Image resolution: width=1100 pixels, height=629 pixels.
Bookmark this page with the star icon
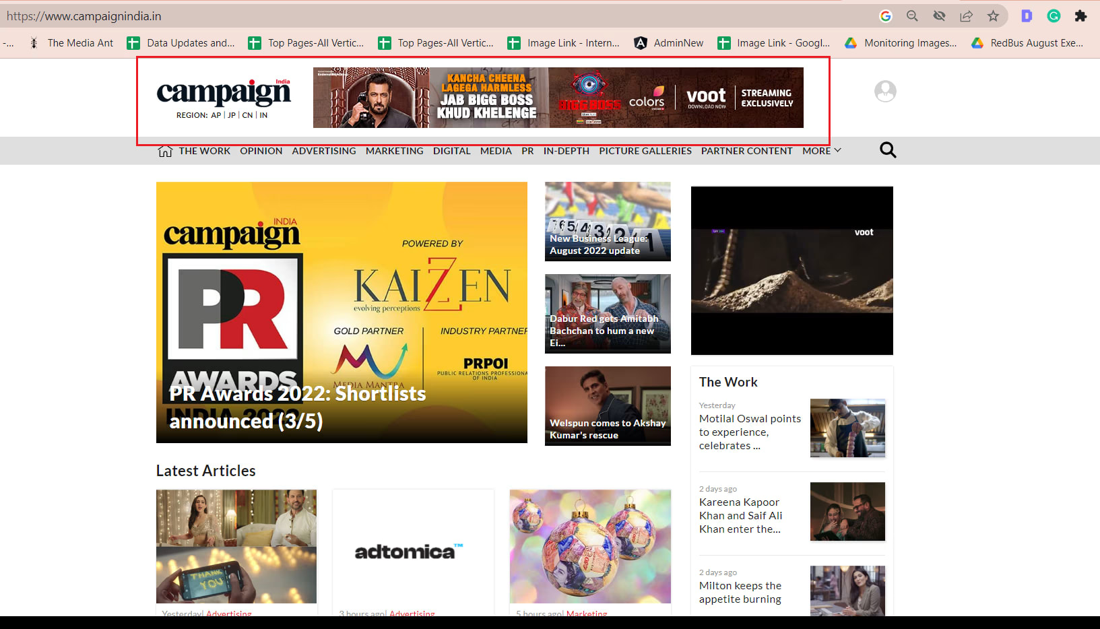(993, 16)
